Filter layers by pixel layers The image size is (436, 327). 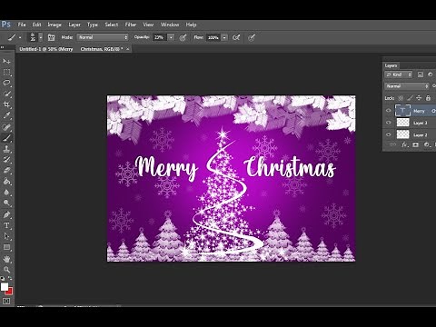coord(421,74)
